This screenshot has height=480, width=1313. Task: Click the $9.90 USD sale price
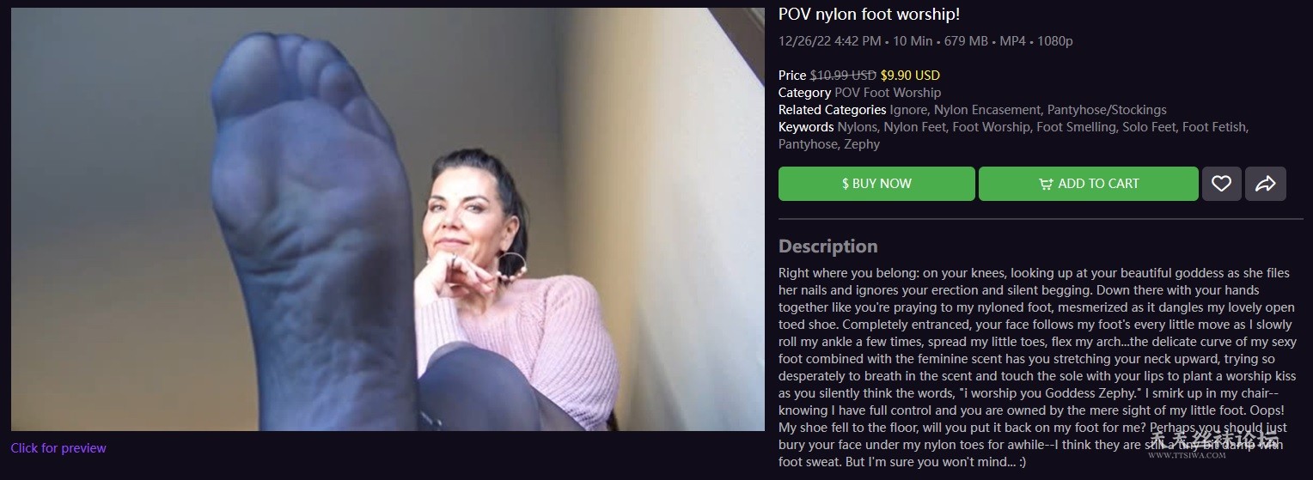pyautogui.click(x=910, y=76)
